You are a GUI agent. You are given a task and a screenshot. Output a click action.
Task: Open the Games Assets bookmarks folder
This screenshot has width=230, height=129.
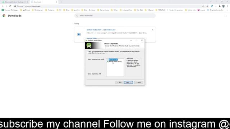coord(103,10)
